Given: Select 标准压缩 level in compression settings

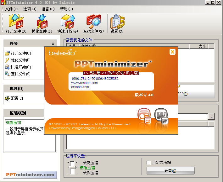Looking at the screenshot, I should tap(87, 168).
